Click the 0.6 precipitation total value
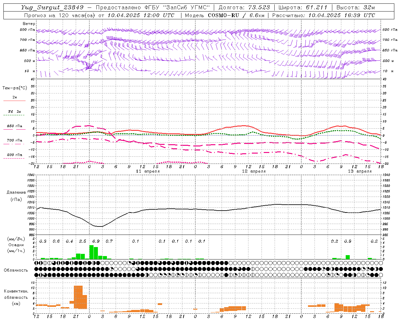Image resolution: width=399 pixels, height=319 pixels. coord(56,241)
